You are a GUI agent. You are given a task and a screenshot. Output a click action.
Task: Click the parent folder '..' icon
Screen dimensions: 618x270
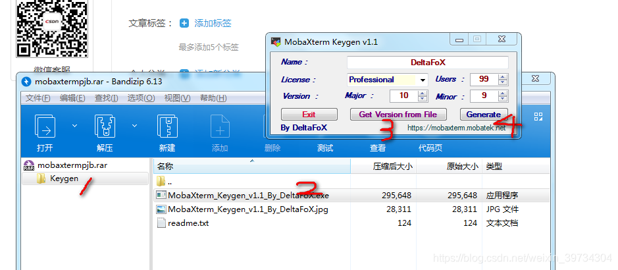click(x=161, y=181)
